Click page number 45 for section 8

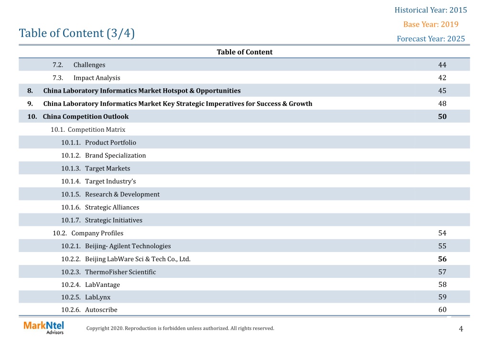(442, 91)
